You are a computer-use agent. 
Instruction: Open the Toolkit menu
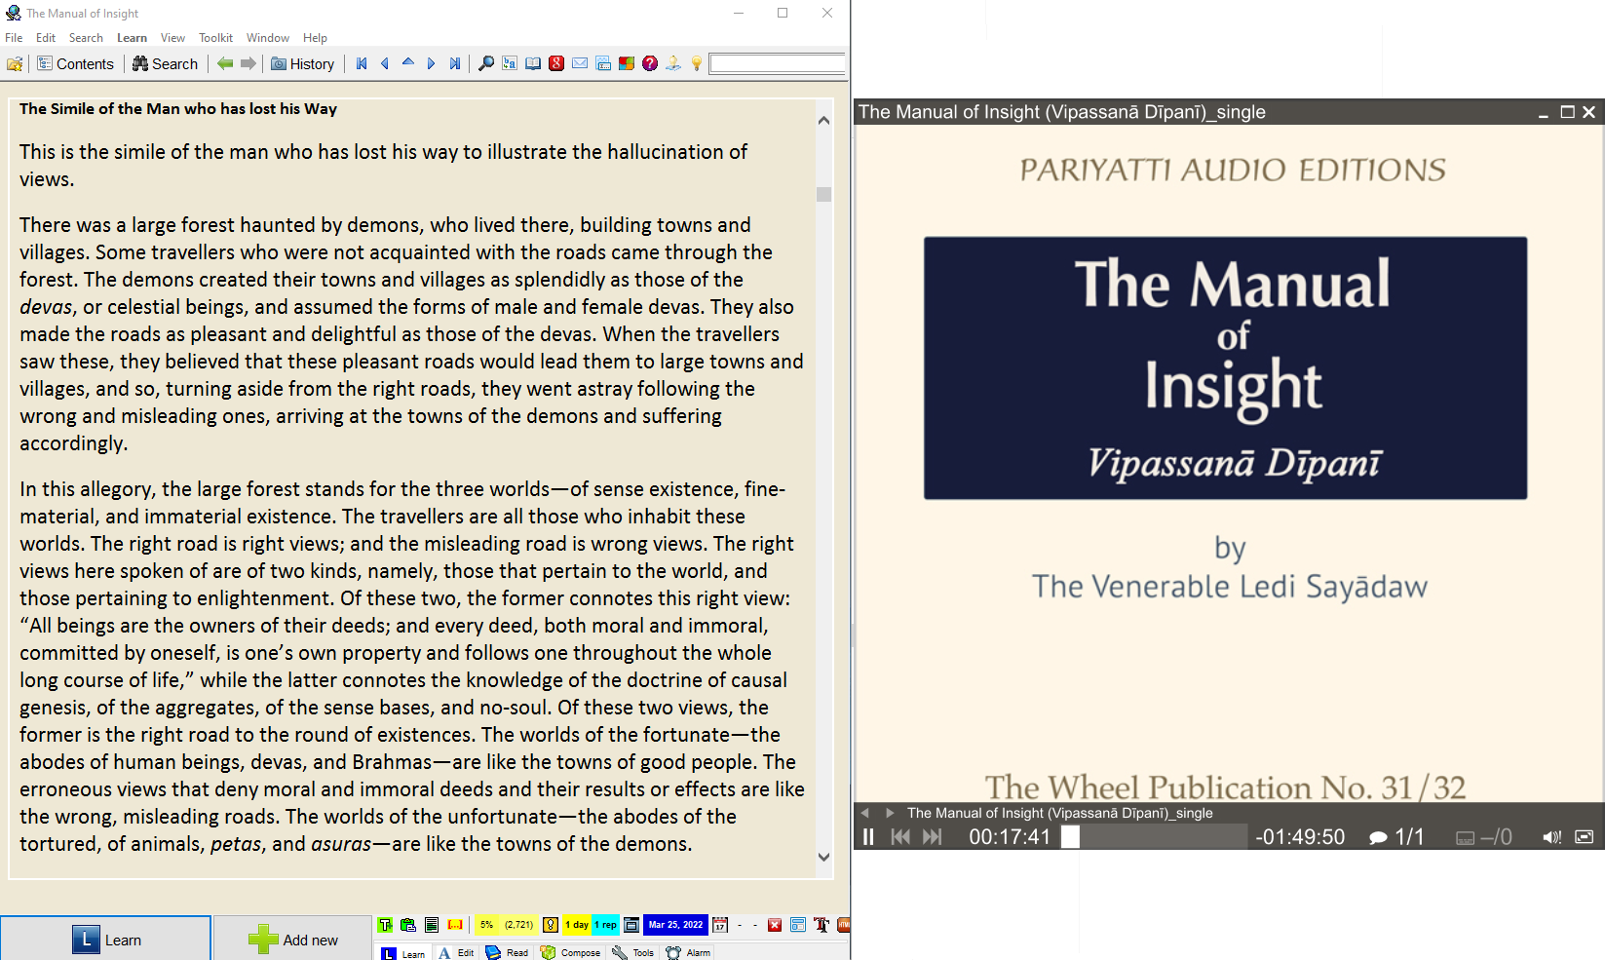point(215,38)
